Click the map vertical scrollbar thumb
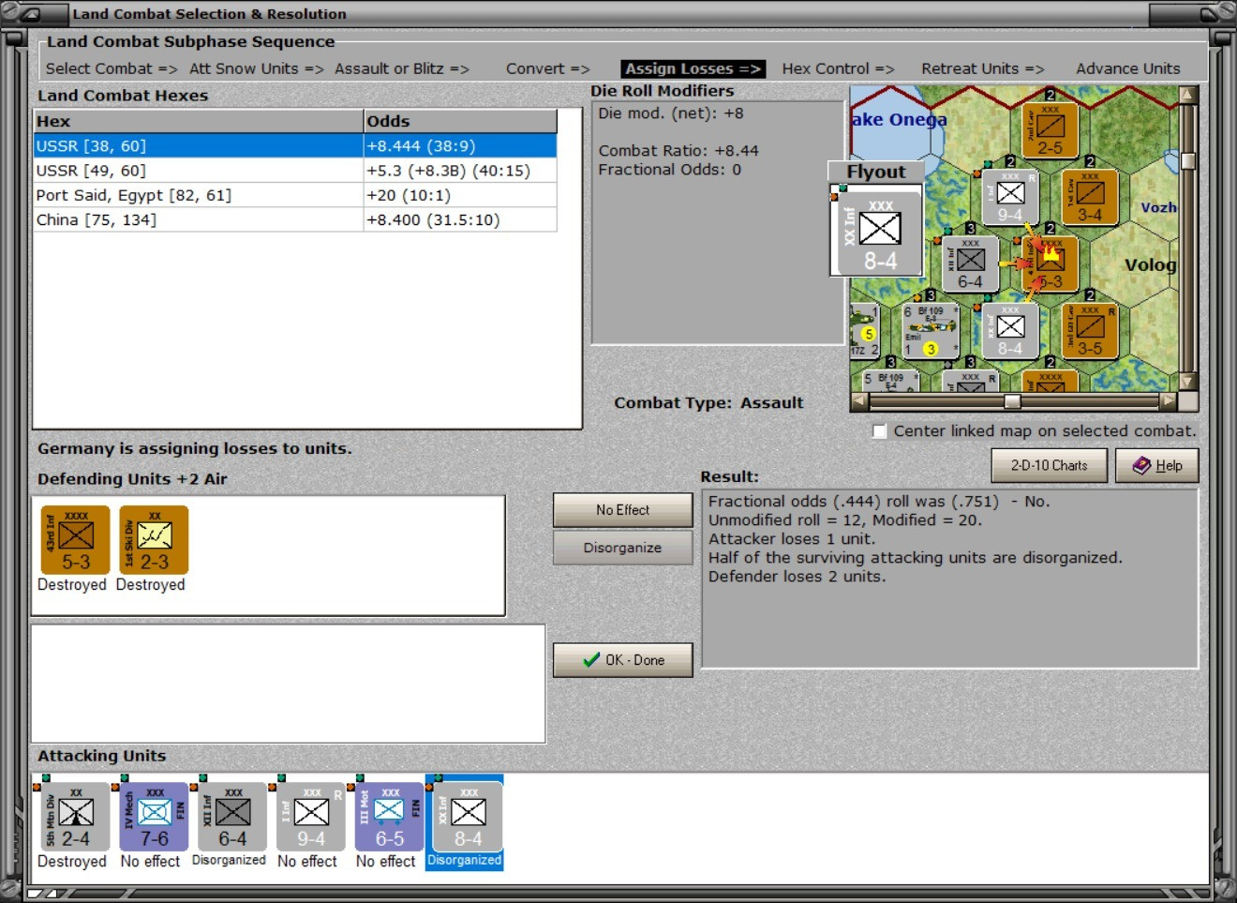1237x903 pixels. point(1188,160)
